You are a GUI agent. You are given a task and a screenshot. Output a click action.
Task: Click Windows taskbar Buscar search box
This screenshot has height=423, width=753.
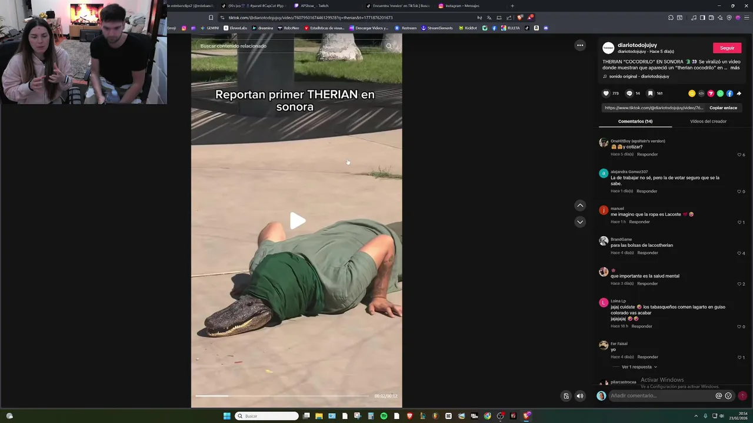pyautogui.click(x=266, y=416)
